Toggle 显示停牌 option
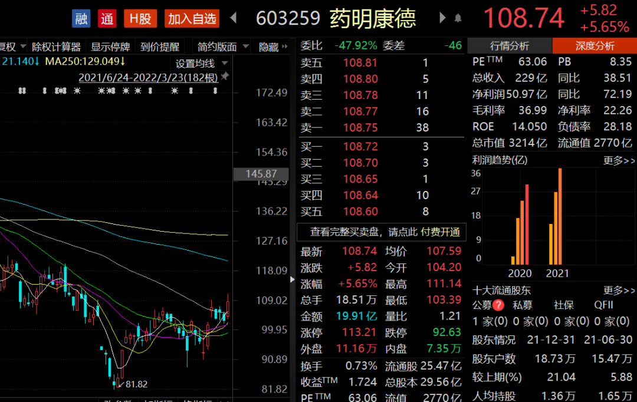The height and width of the screenshot is (402, 637). point(110,47)
